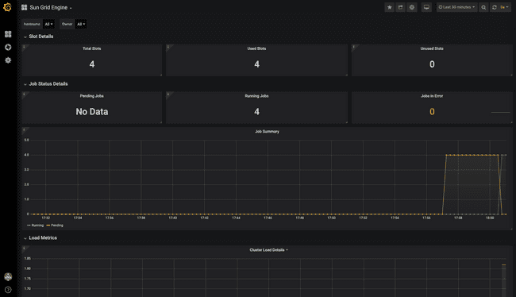The height and width of the screenshot is (297, 516).
Task: Click the Total Slots panel title
Action: pos(92,48)
